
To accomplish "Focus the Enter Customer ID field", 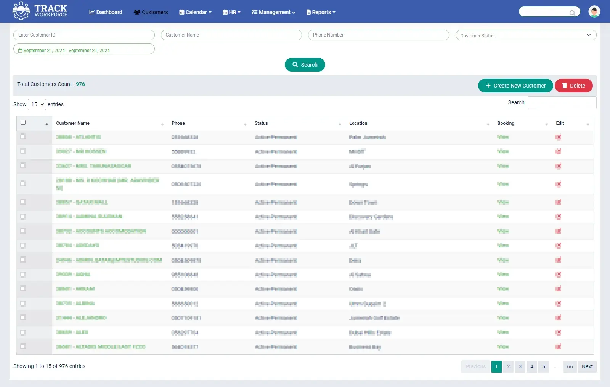I will (x=84, y=35).
